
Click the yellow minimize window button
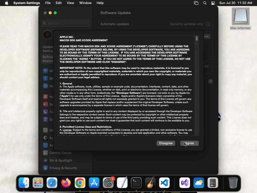[x=50, y=13]
